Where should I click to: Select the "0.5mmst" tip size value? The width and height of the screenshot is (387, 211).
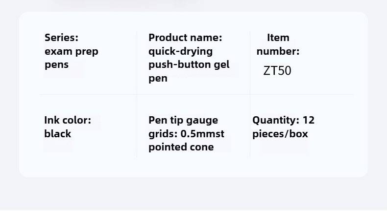(203, 133)
